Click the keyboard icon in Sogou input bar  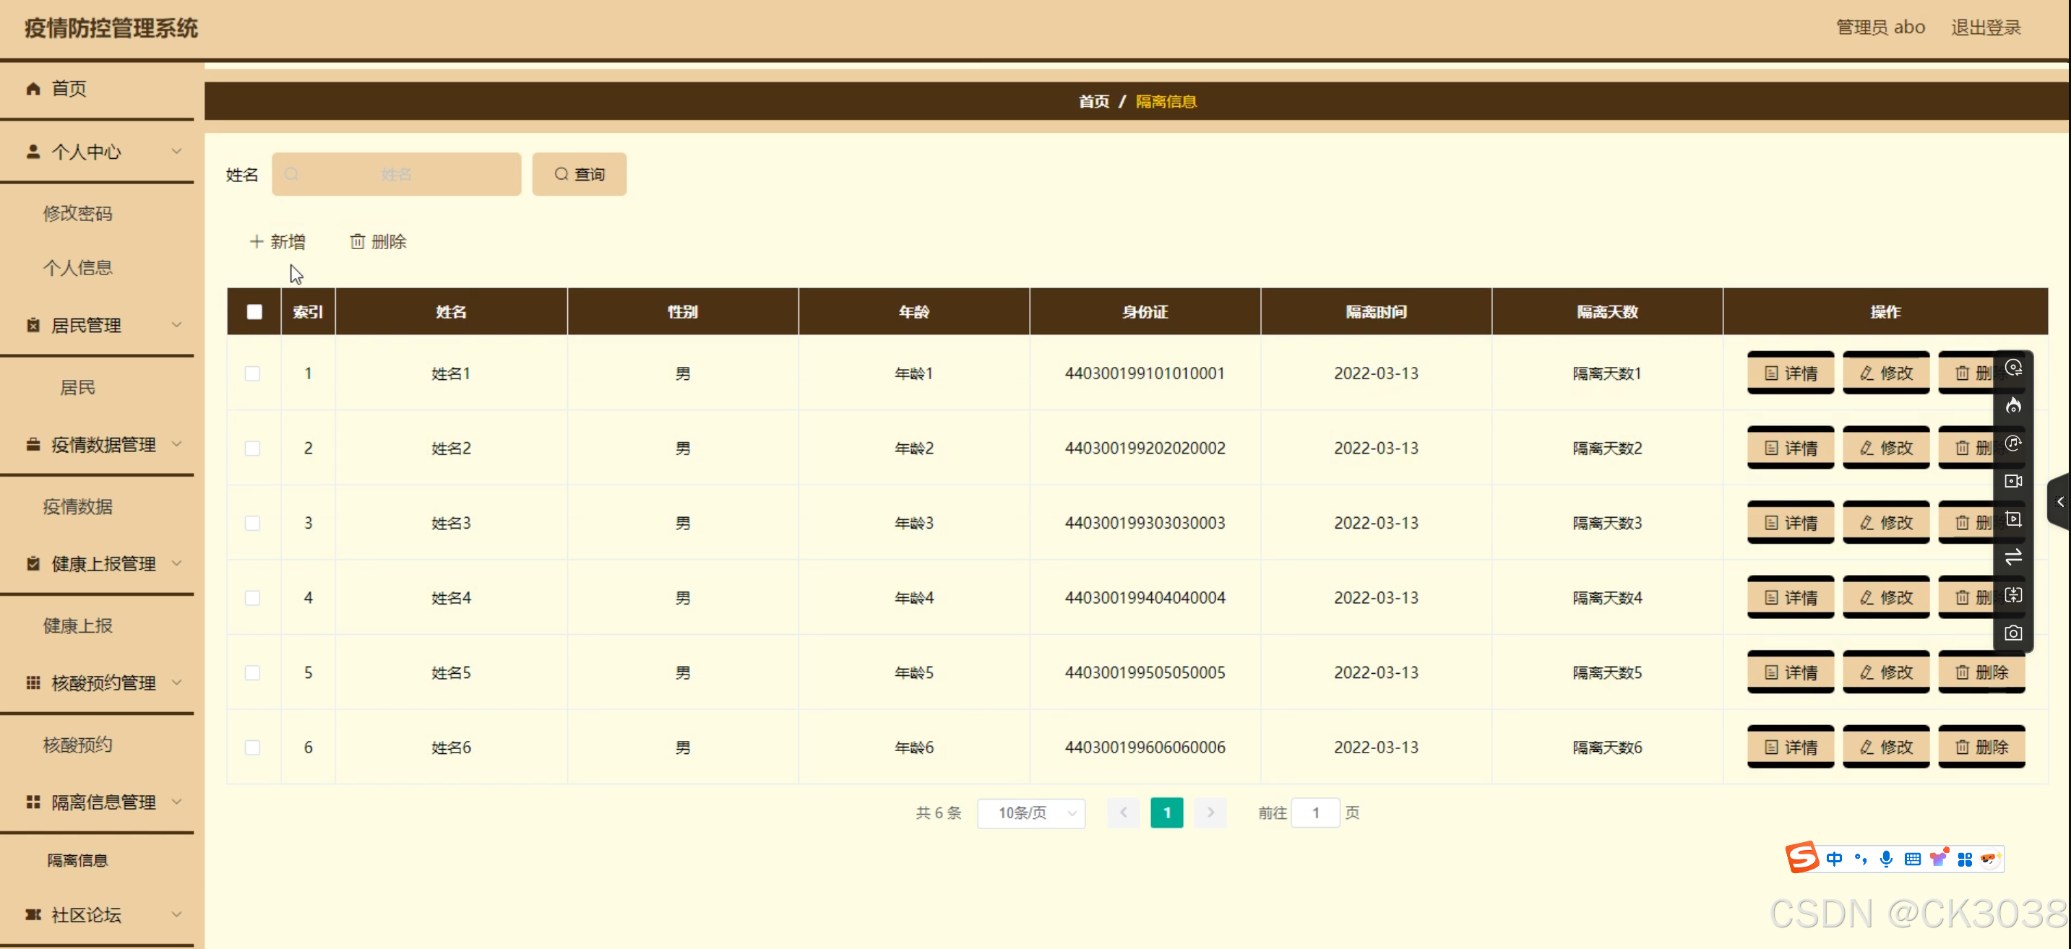pyautogui.click(x=1913, y=859)
